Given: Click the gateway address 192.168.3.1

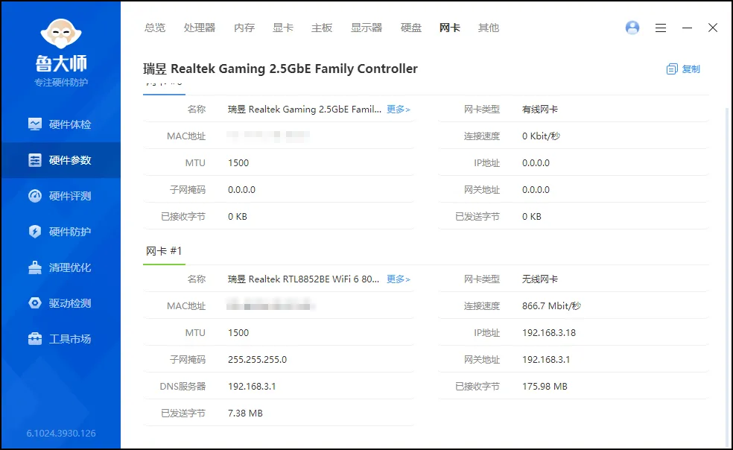Looking at the screenshot, I should pos(546,359).
